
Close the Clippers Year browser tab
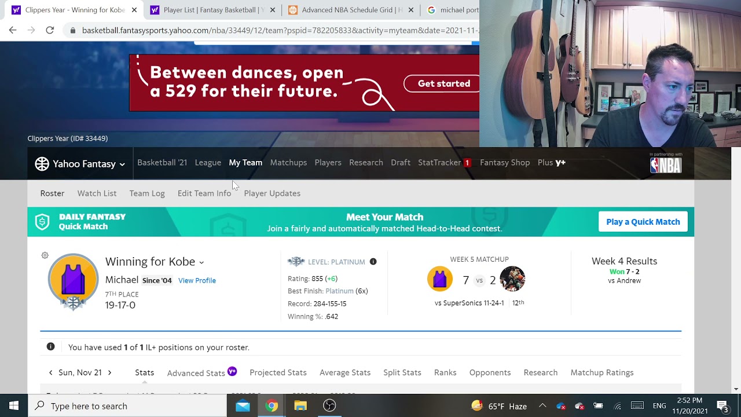[x=134, y=10]
